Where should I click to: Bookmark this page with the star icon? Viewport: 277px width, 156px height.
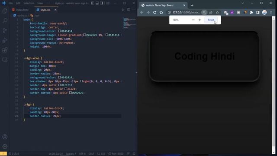pos(217,13)
